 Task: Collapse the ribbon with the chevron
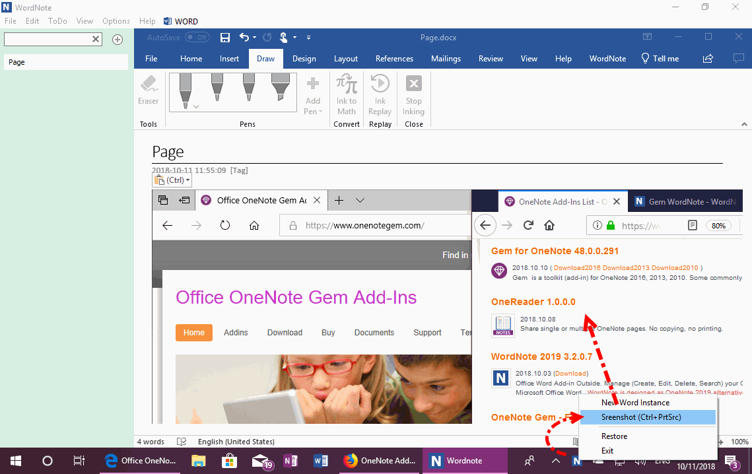(744, 124)
